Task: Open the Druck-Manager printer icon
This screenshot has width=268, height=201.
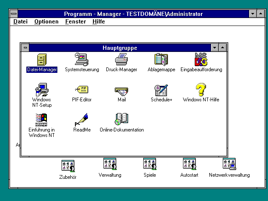Action: point(121,59)
